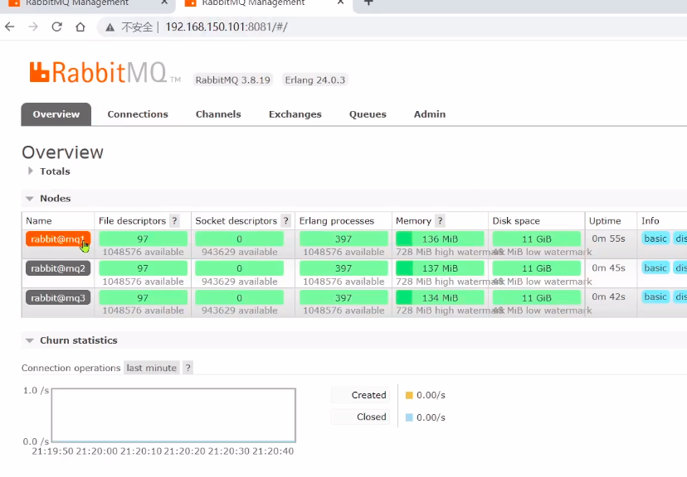The width and height of the screenshot is (687, 477).
Task: Click the Disk space column header
Action: (516, 221)
